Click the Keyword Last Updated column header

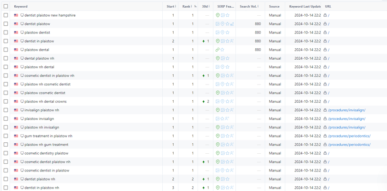click(305, 7)
